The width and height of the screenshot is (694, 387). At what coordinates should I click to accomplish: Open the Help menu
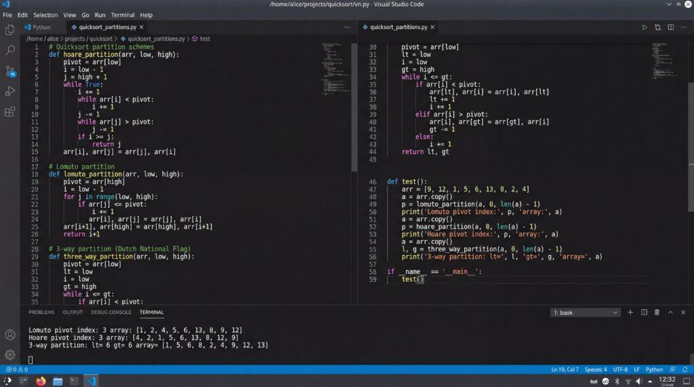pos(146,15)
